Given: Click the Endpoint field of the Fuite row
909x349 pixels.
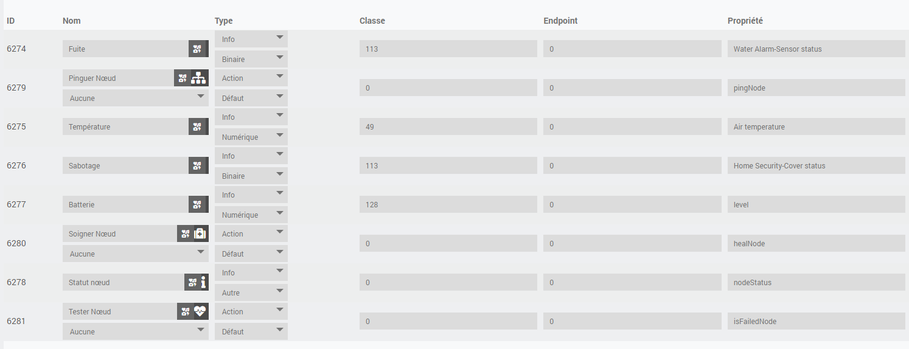Looking at the screenshot, I should (x=632, y=49).
